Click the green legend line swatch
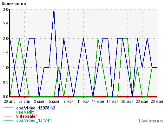 (x=8, y=112)
